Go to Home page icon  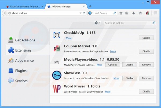[140, 13]
